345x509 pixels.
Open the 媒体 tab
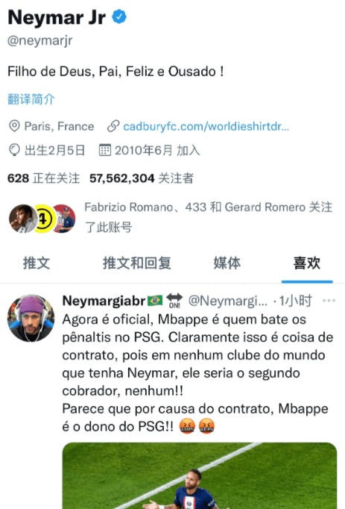point(227,263)
